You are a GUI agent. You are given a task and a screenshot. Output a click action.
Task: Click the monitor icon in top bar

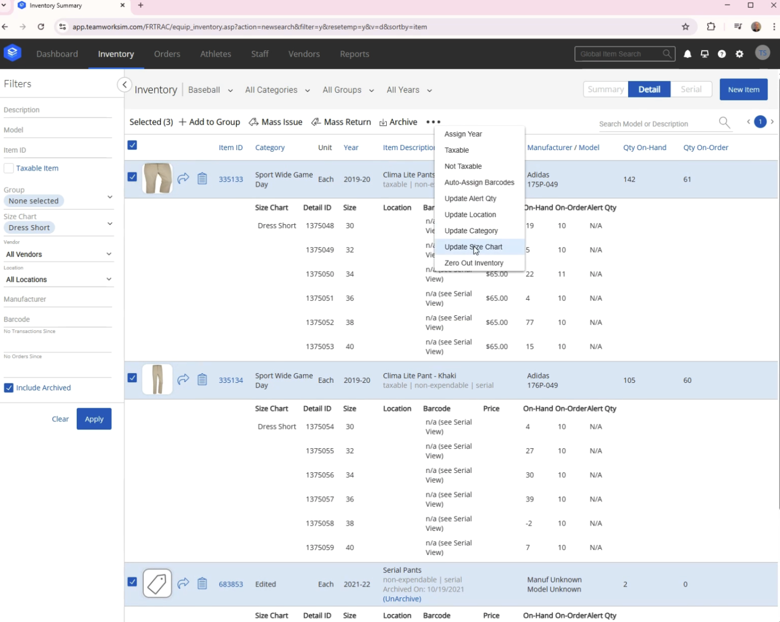click(704, 54)
